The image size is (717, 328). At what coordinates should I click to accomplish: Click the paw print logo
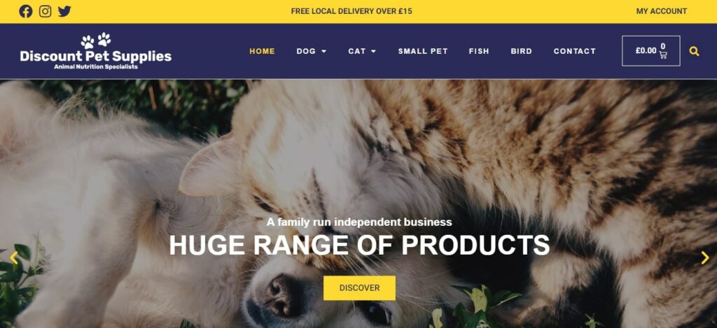[x=96, y=41]
